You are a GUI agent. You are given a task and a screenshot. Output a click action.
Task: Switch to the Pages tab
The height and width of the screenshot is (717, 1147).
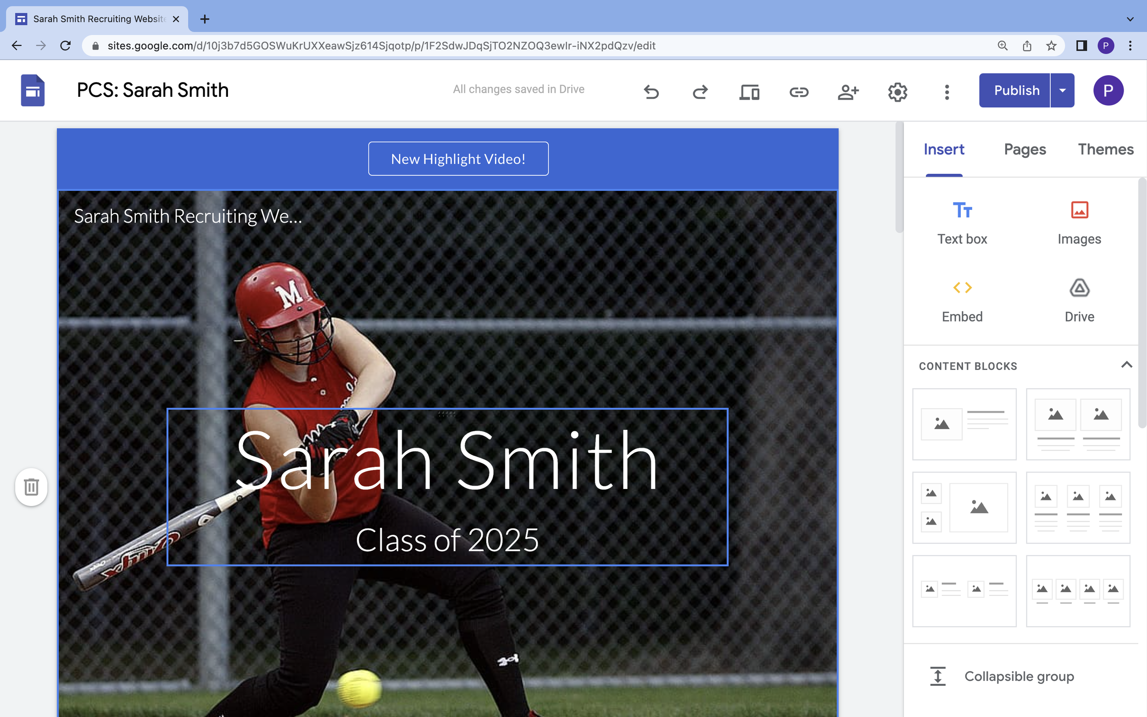click(1025, 150)
